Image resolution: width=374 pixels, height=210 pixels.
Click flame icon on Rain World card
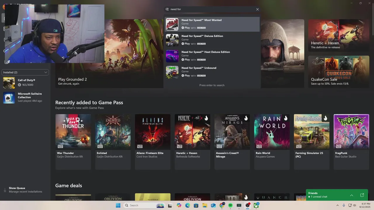(285, 118)
